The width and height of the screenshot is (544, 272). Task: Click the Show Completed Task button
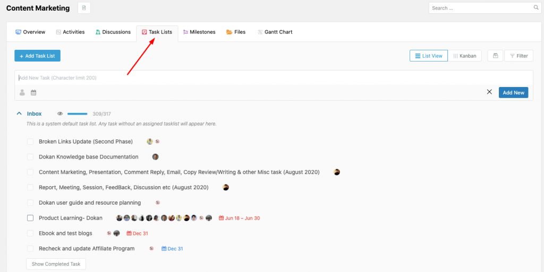tap(56, 264)
